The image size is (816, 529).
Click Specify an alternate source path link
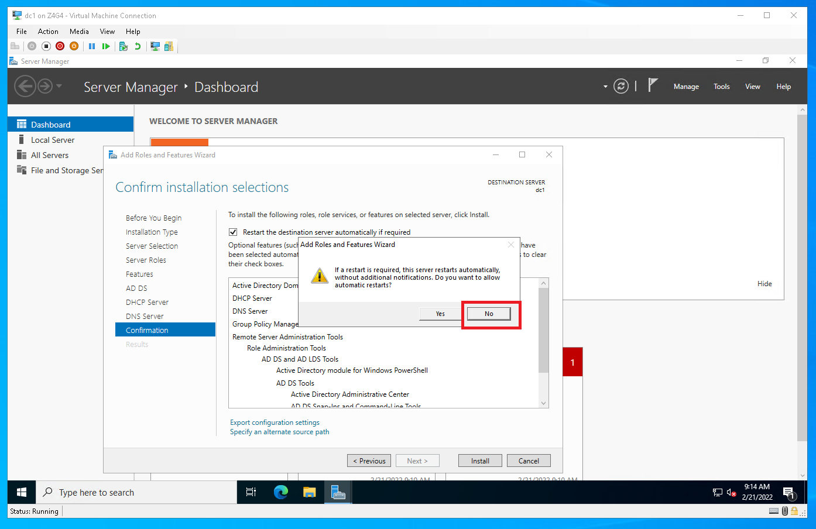(279, 432)
